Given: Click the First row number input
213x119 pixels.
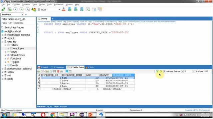Looking at the screenshot, I should pos(188,71).
